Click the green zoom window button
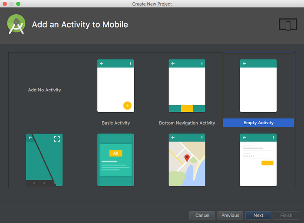 coord(18,3)
